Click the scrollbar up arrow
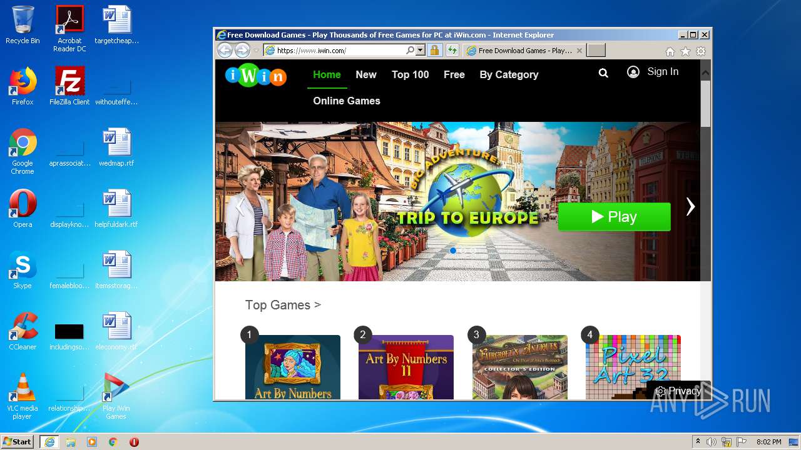The width and height of the screenshot is (801, 450). [705, 72]
